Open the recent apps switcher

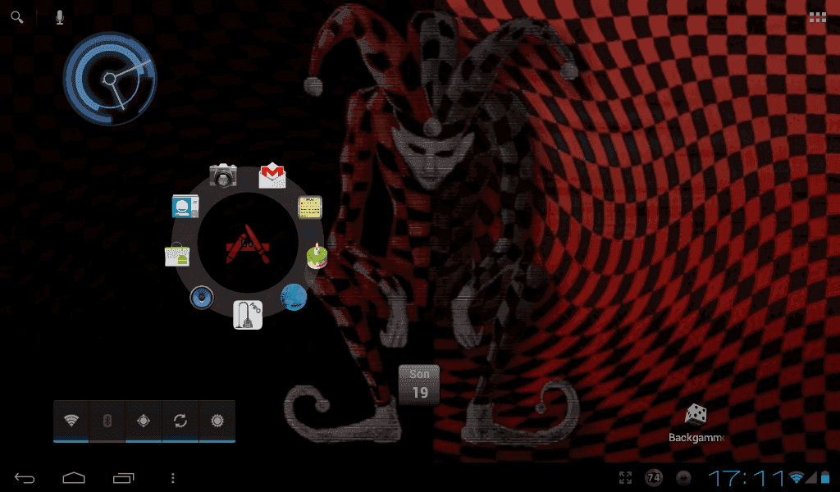(123, 477)
